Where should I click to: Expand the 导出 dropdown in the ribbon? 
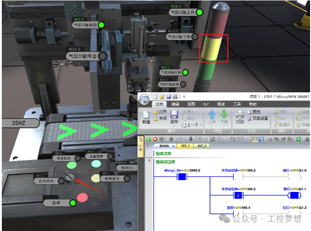click(197, 119)
